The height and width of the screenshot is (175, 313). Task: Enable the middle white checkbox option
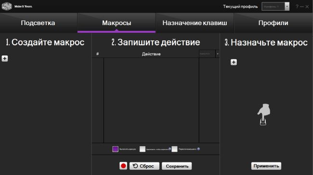click(x=143, y=149)
